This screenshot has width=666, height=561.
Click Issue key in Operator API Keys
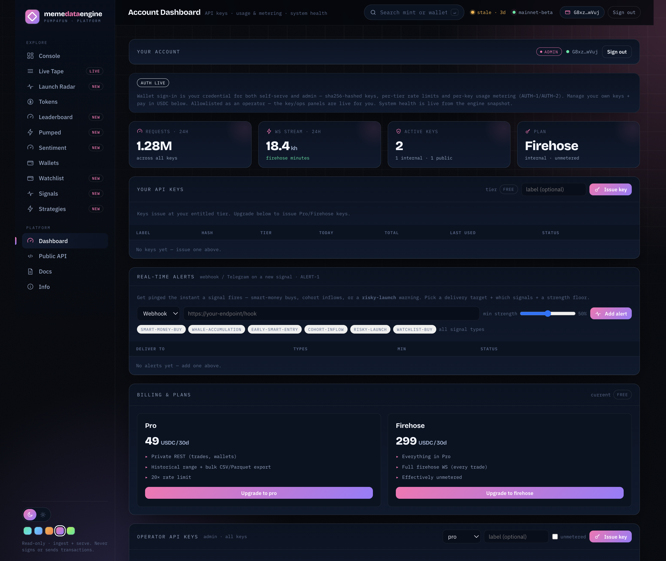coord(610,536)
